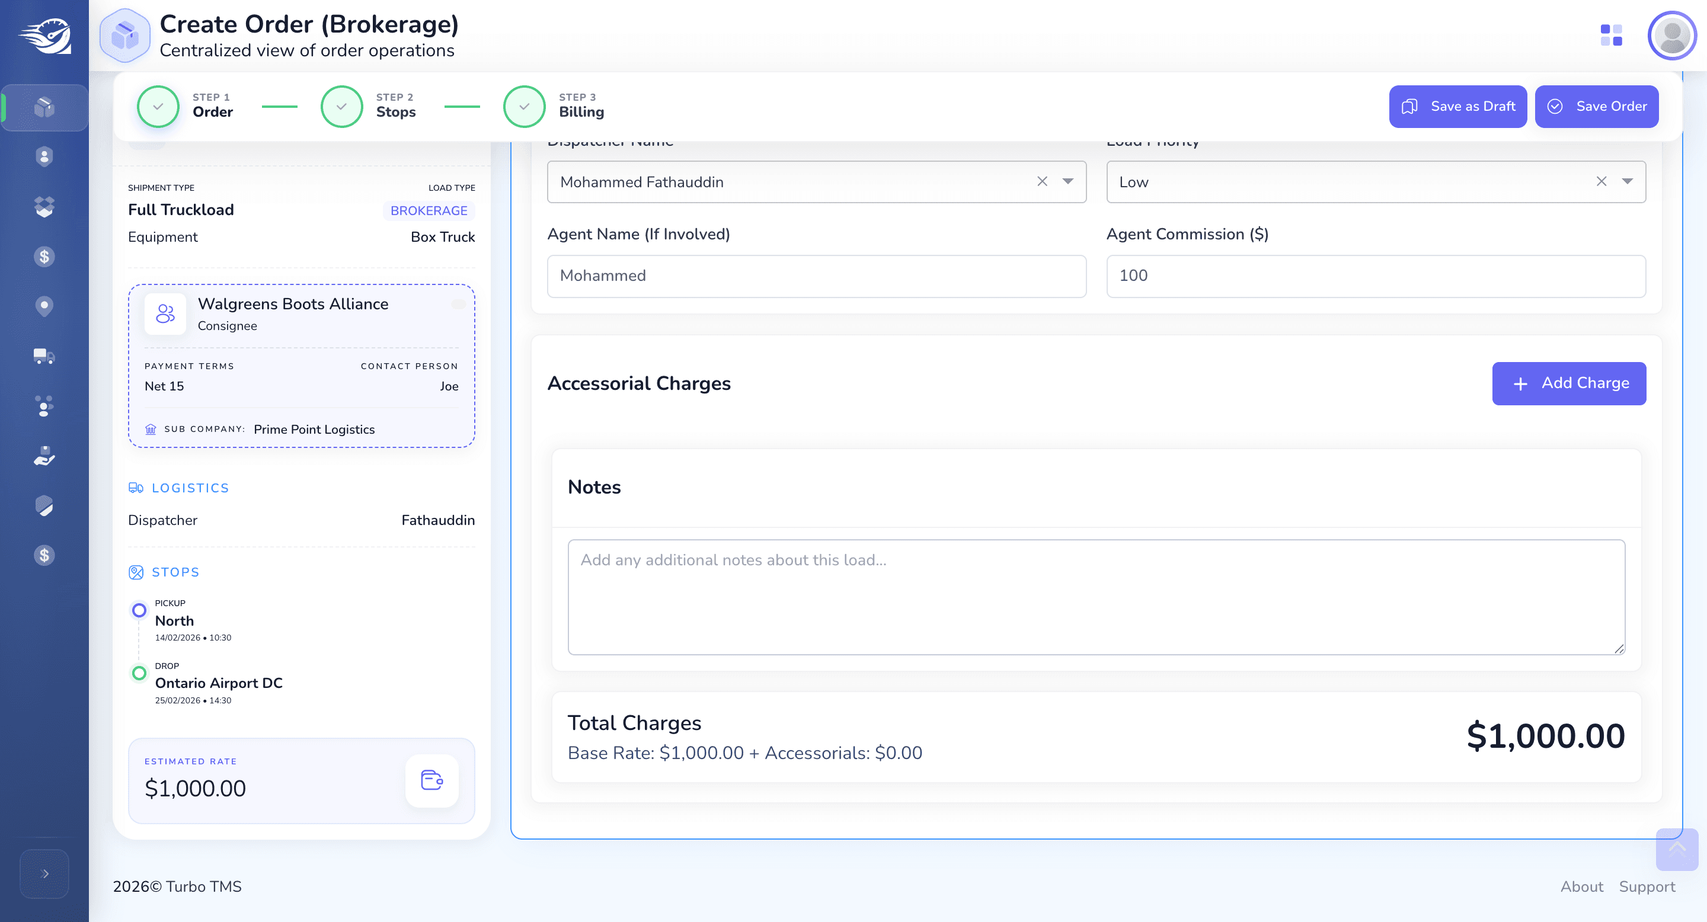Open the dollar icon below the open-box icon
1707x922 pixels.
click(x=44, y=257)
